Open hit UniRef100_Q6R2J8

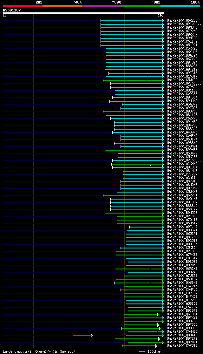[x=182, y=21]
